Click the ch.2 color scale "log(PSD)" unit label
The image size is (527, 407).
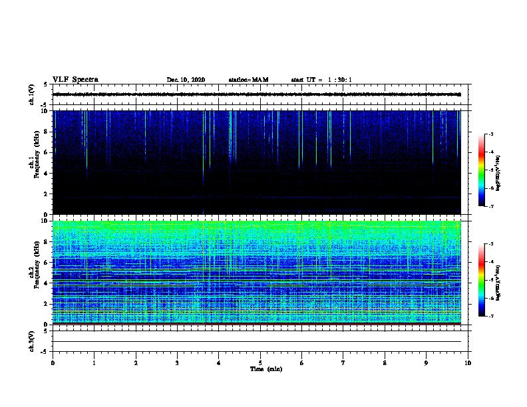498,283
